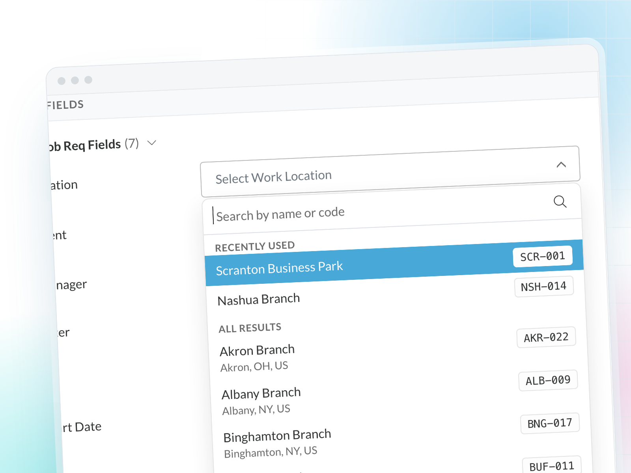Click the RECENTLY USED section header
Screen dimensions: 631x473
pos(255,246)
